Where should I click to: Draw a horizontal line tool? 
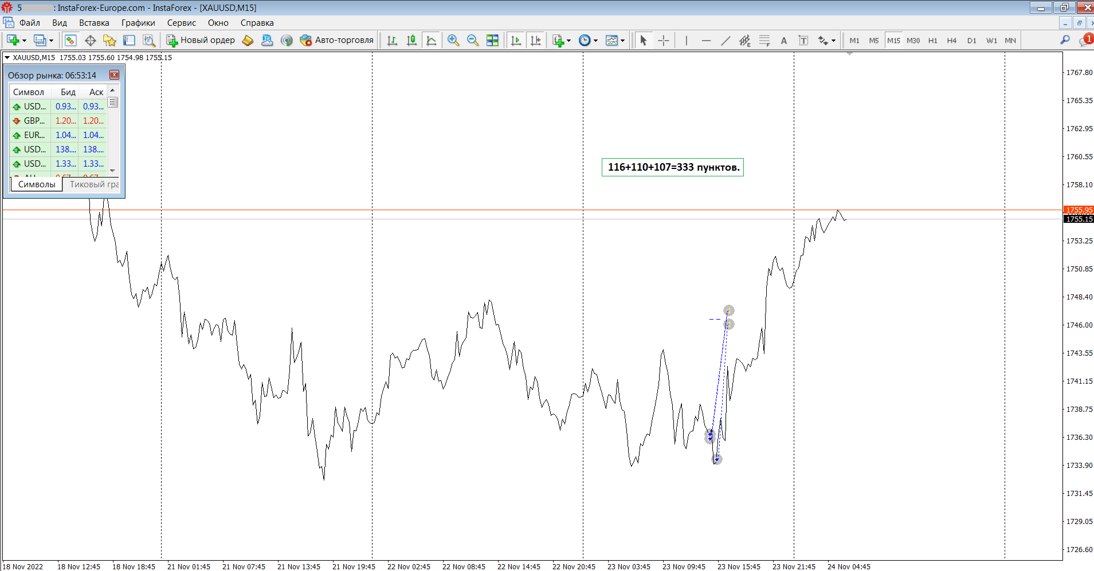(705, 40)
